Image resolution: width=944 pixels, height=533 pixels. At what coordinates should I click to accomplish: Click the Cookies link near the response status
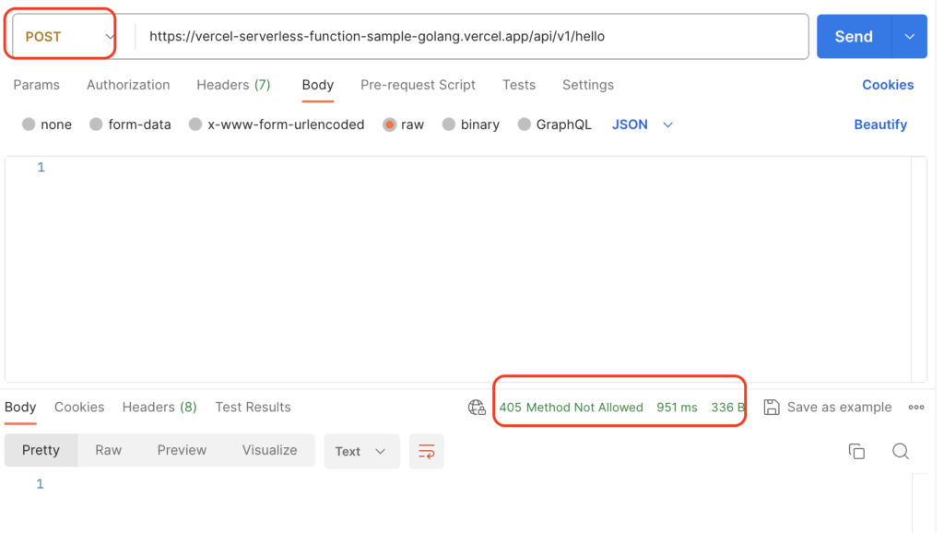(x=79, y=407)
